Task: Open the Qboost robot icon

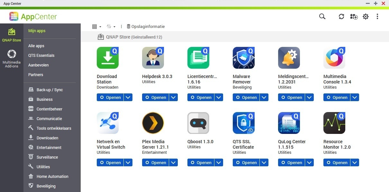Action: [198, 123]
